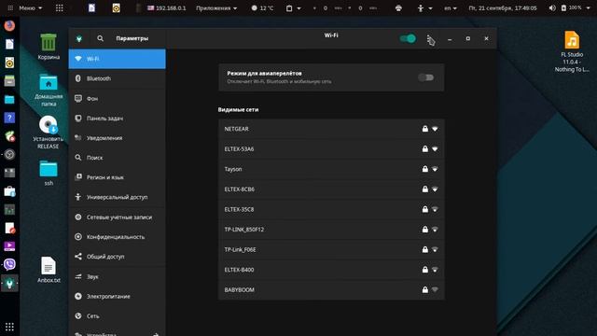
Task: Open clipboard dropdown in top panel
Action: (x=293, y=8)
